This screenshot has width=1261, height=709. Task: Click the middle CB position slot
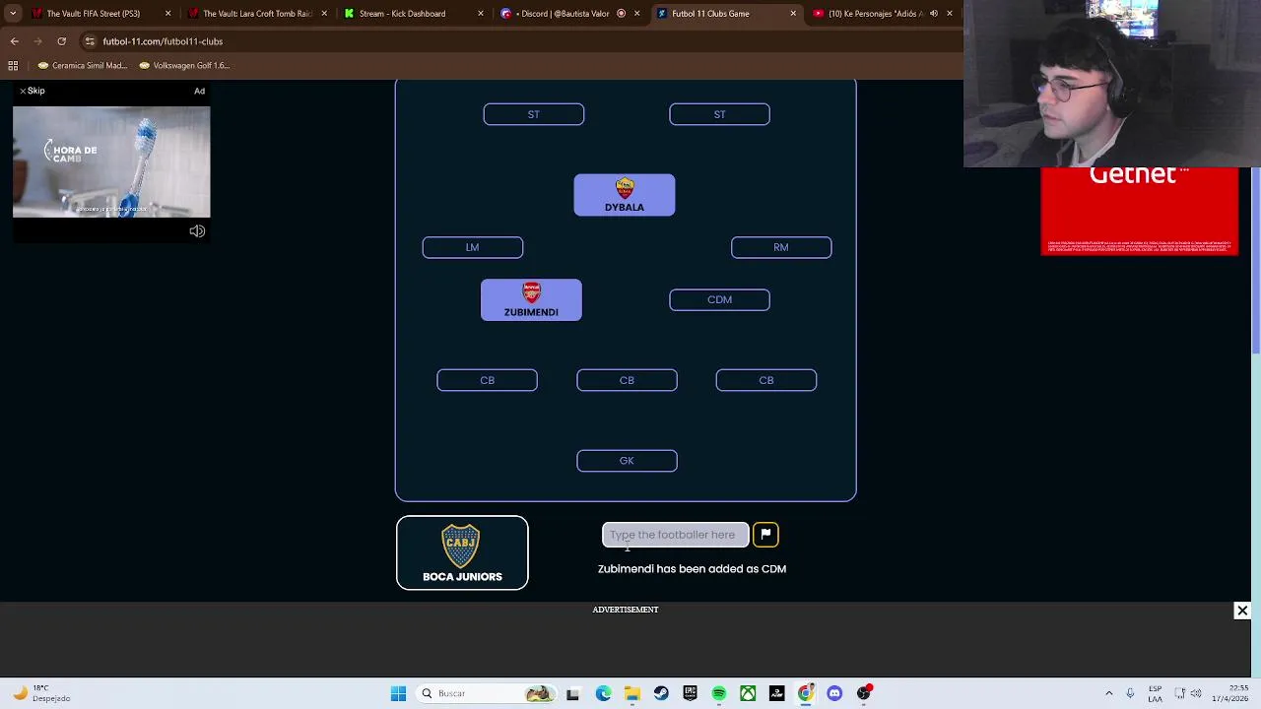627,380
